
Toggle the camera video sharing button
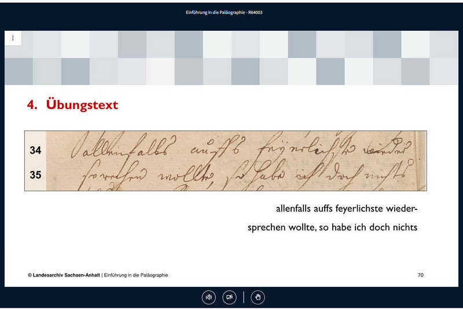[230, 297]
